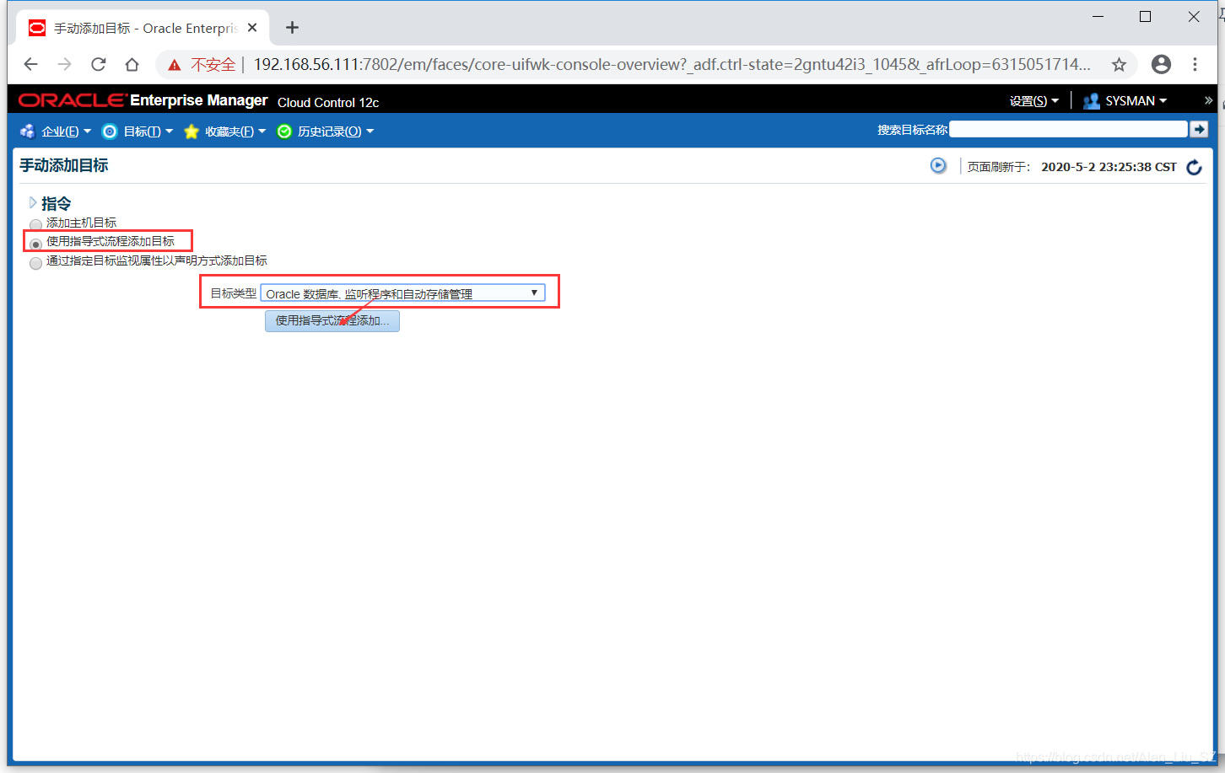Click the search go arrow button
Viewport: 1225px width, 773px height.
pyautogui.click(x=1199, y=130)
